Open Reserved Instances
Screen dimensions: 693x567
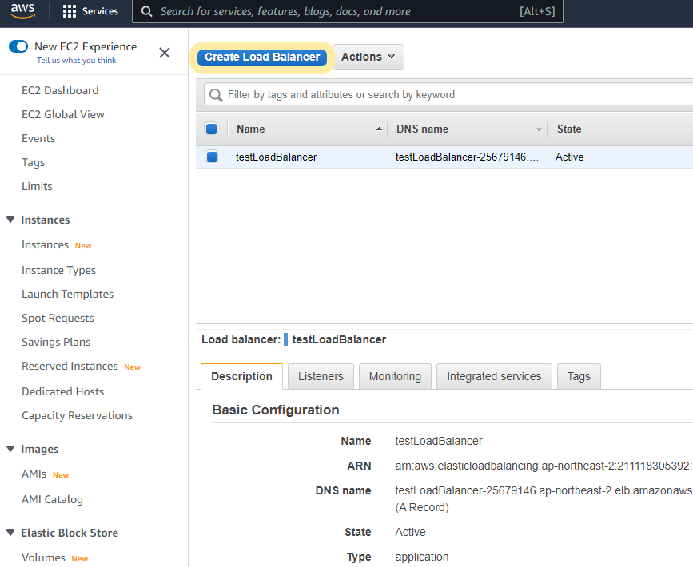tap(70, 366)
